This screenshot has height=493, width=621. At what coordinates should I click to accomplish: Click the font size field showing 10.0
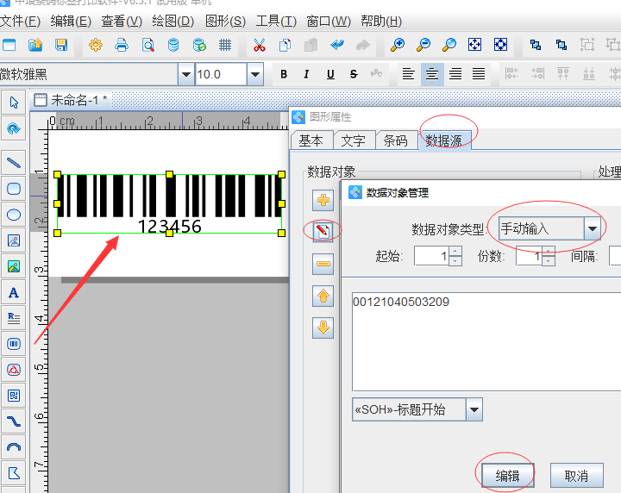point(221,74)
